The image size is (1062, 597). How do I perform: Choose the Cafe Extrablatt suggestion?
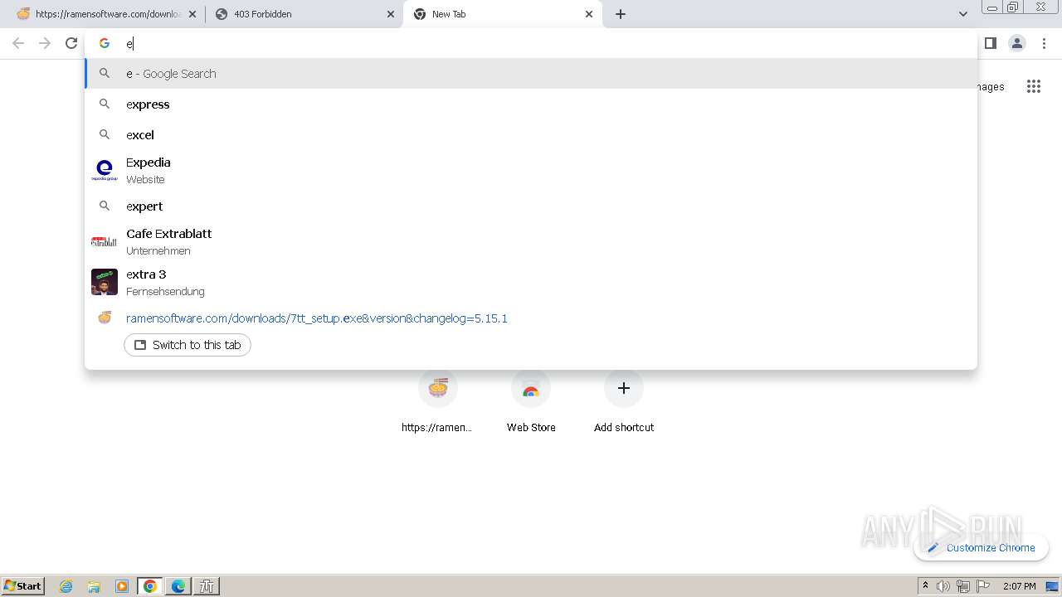coord(531,242)
